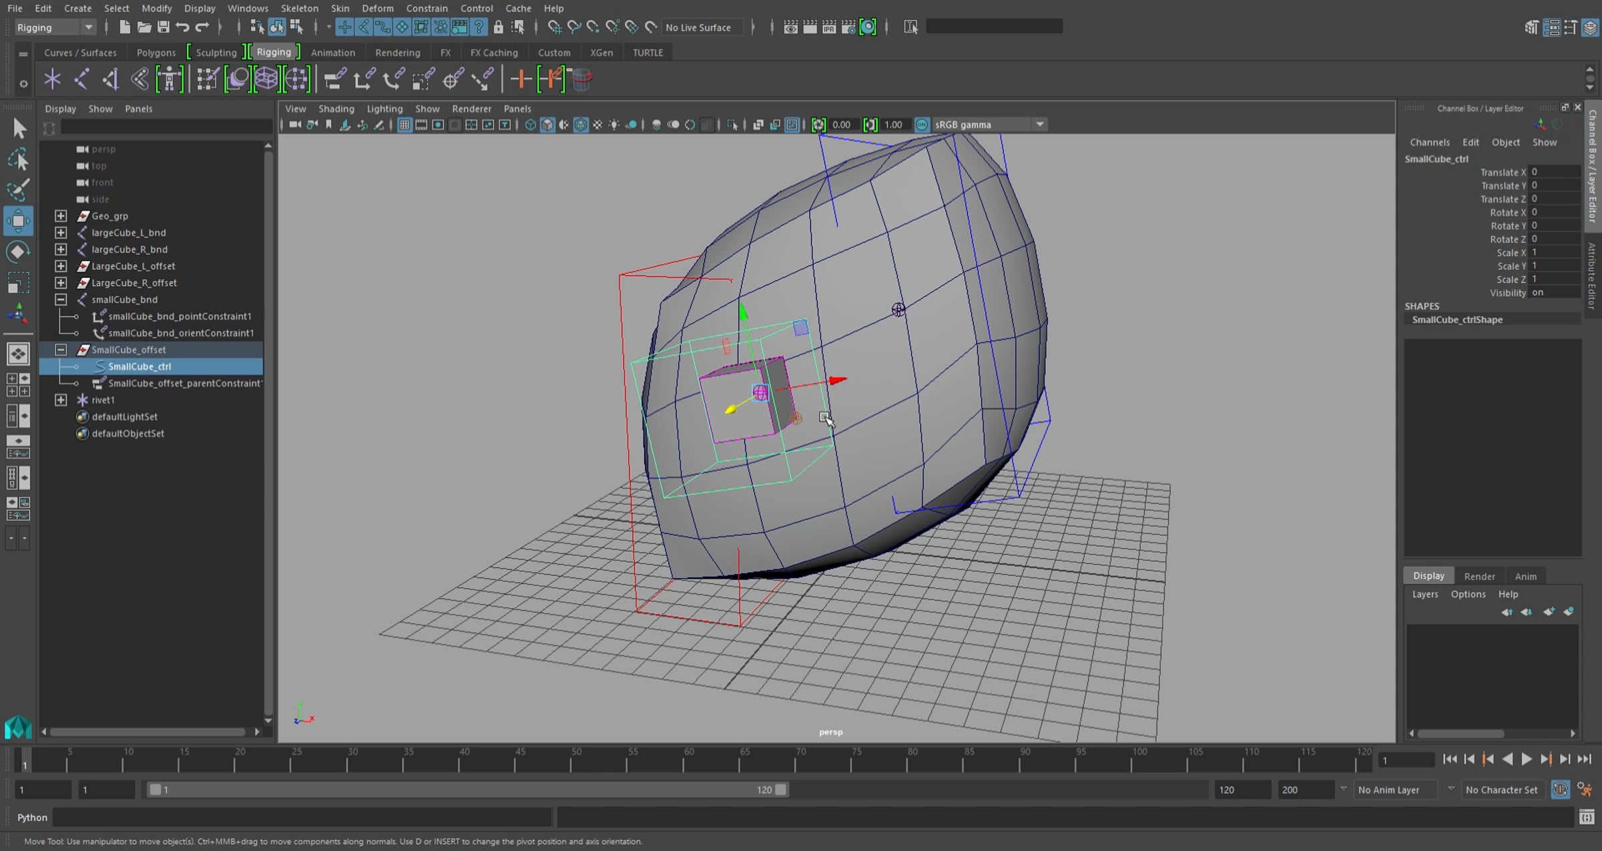Select the Move tool in toolbox
This screenshot has width=1602, height=851.
coord(18,221)
